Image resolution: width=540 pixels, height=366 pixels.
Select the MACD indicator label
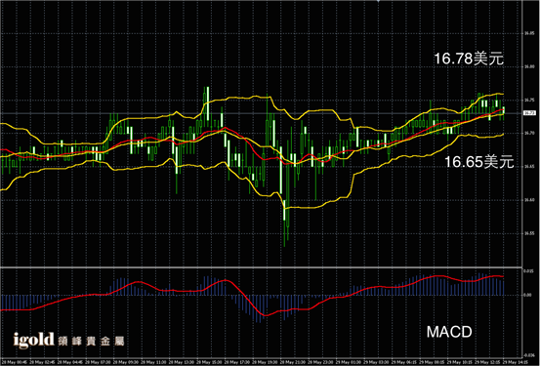click(449, 332)
